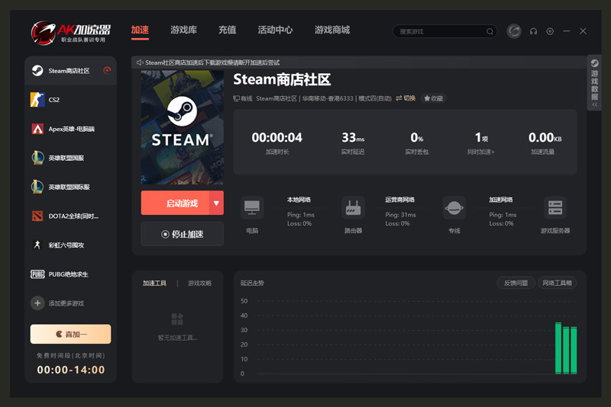Select the 彩虹六号围攻 icon
Viewport: 611px width, 407px height.
tap(37, 245)
